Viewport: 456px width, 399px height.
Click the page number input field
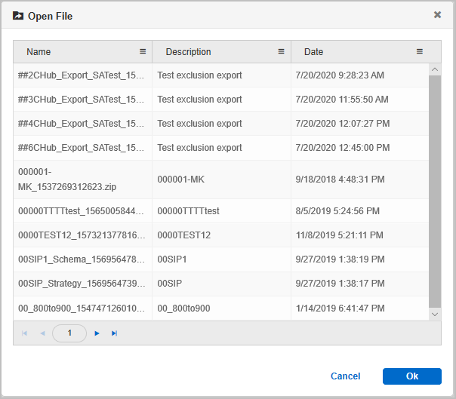69,333
